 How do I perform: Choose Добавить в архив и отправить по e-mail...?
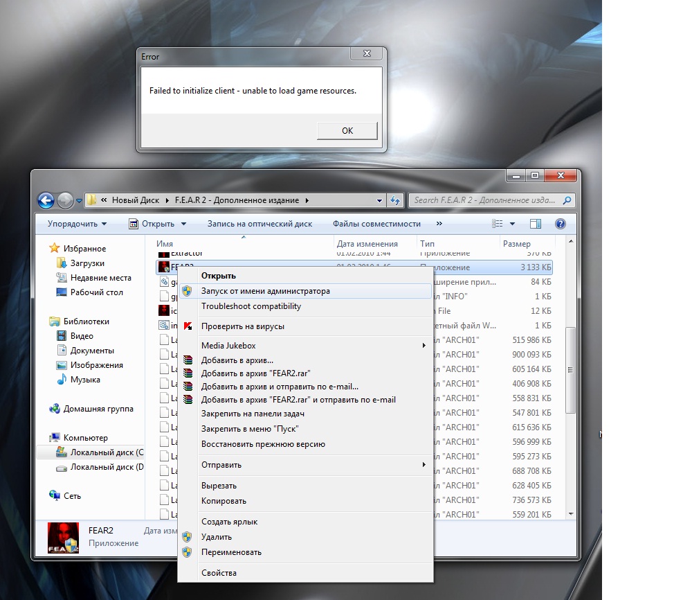[306, 387]
